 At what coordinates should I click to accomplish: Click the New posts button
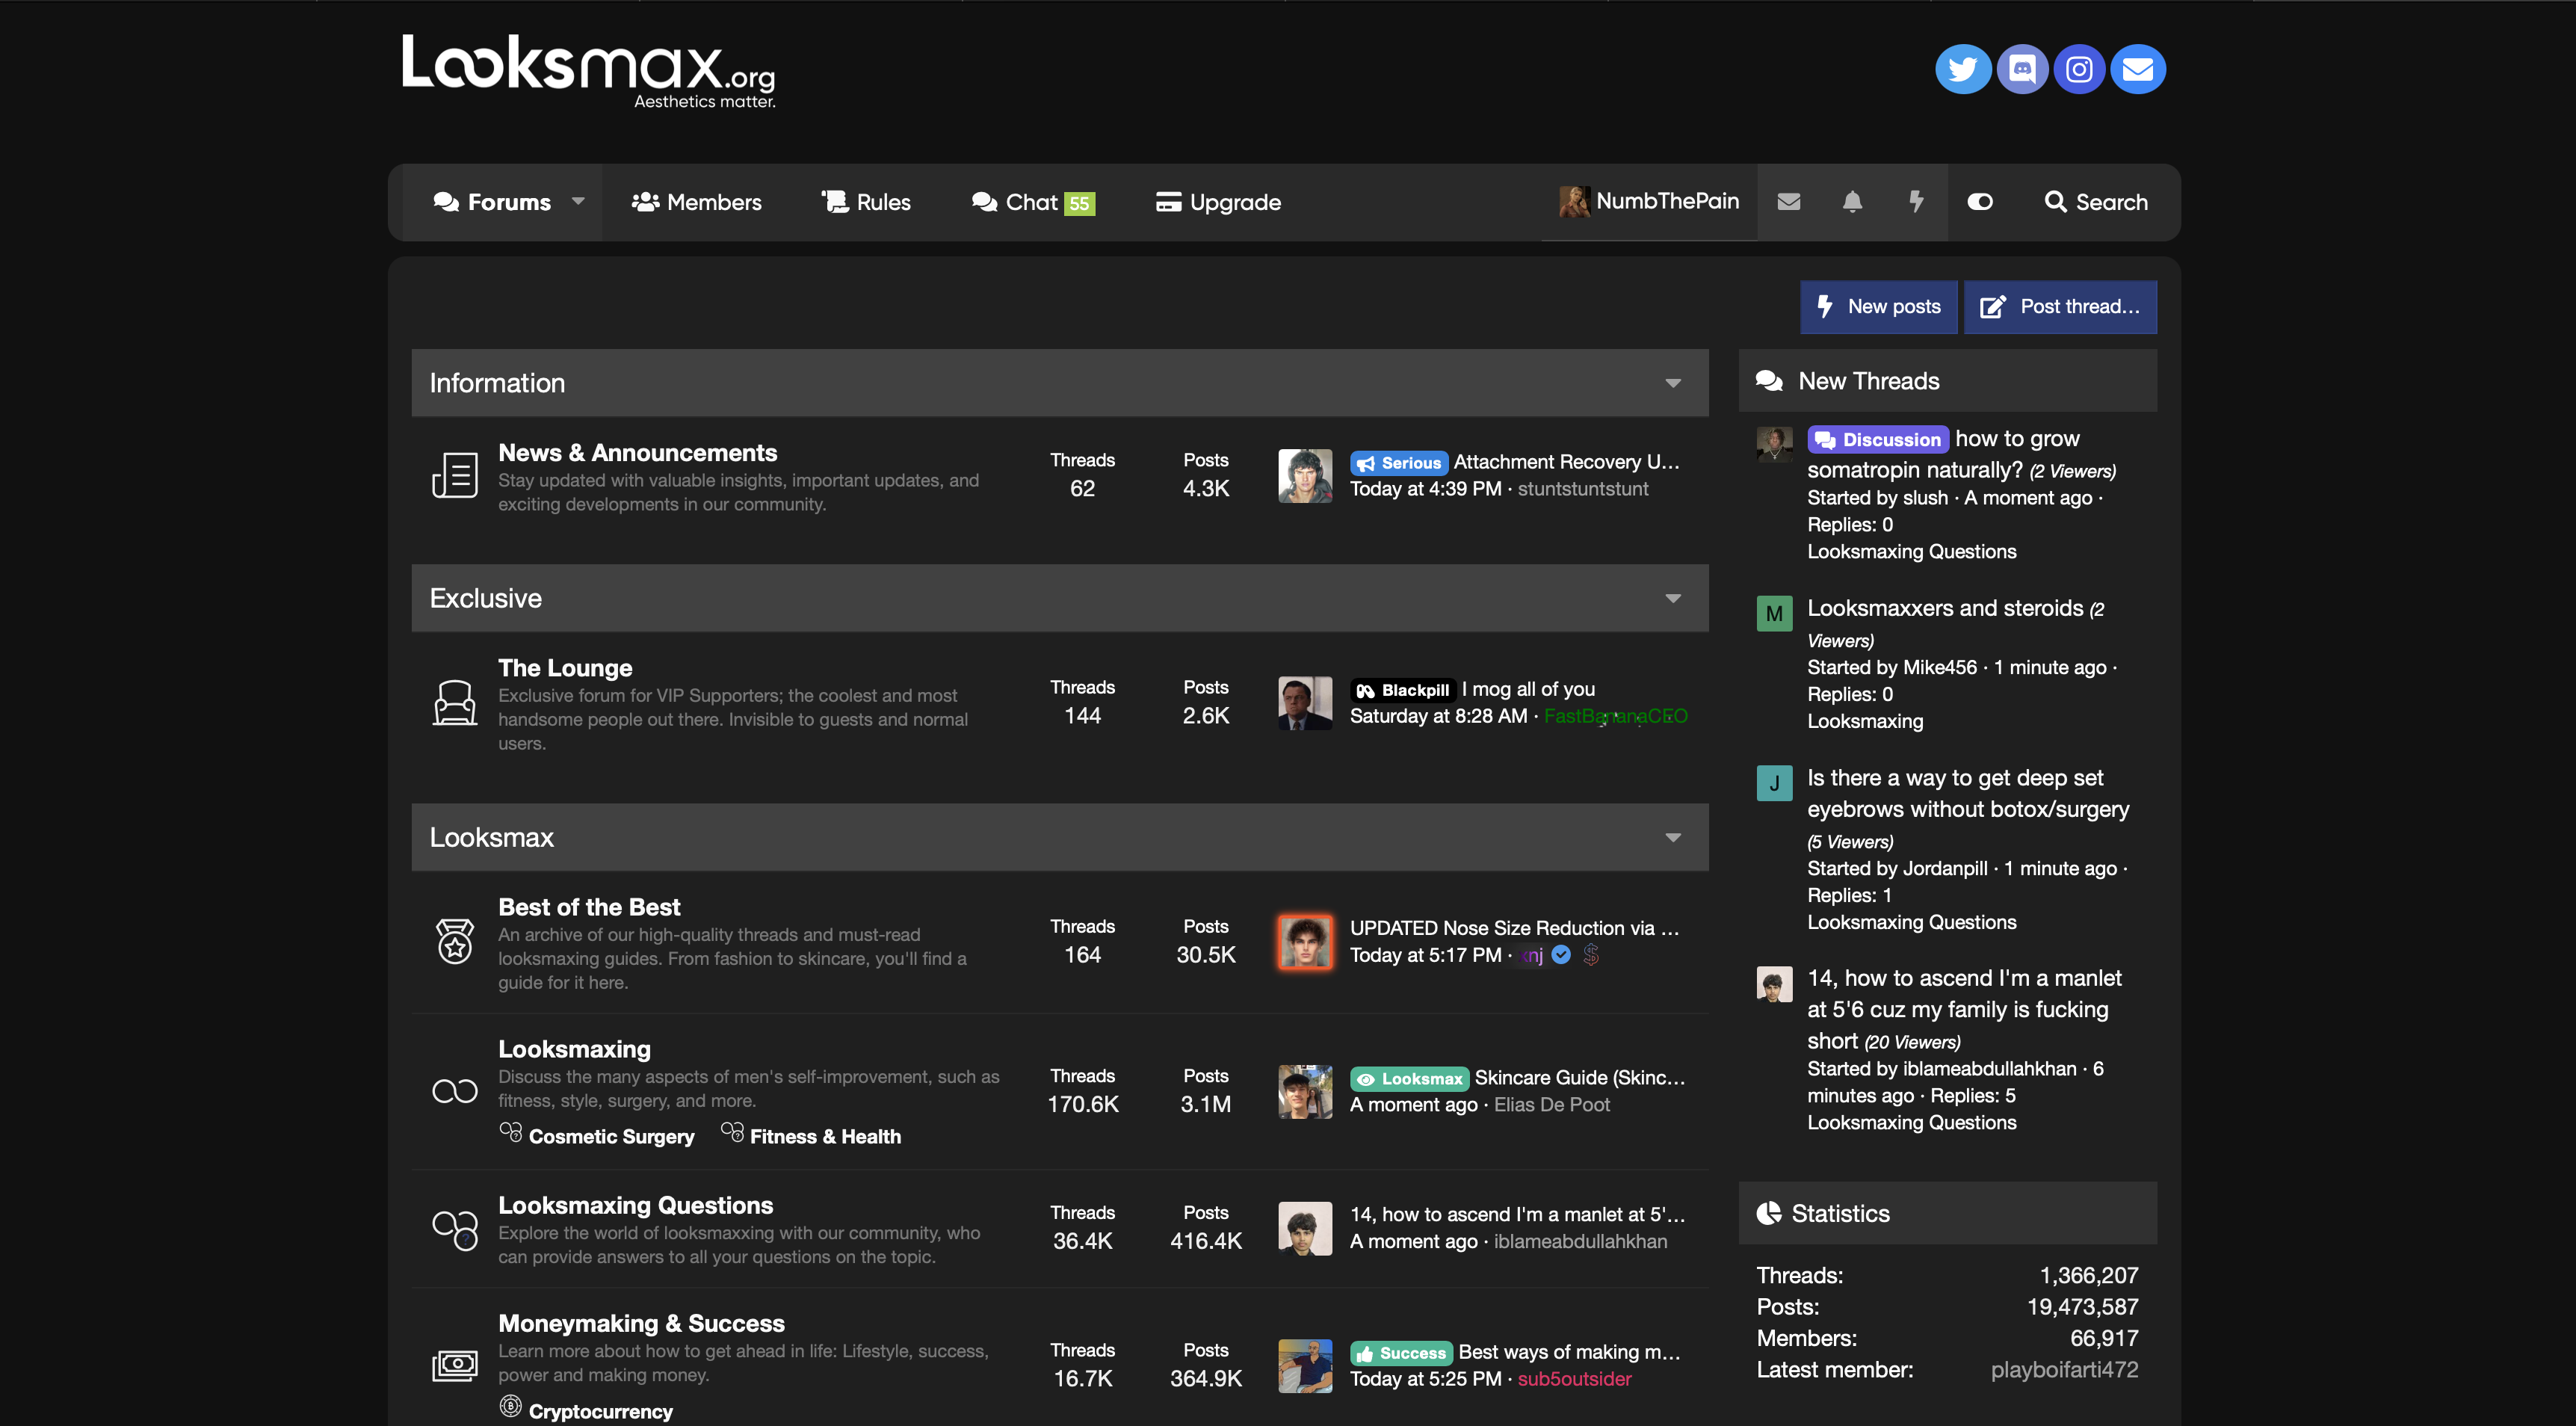coord(1879,307)
